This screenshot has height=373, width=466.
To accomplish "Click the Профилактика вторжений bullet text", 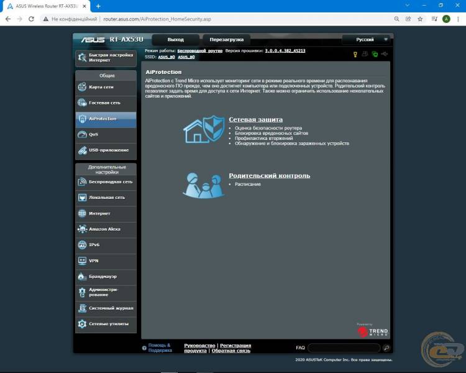I will (x=263, y=138).
